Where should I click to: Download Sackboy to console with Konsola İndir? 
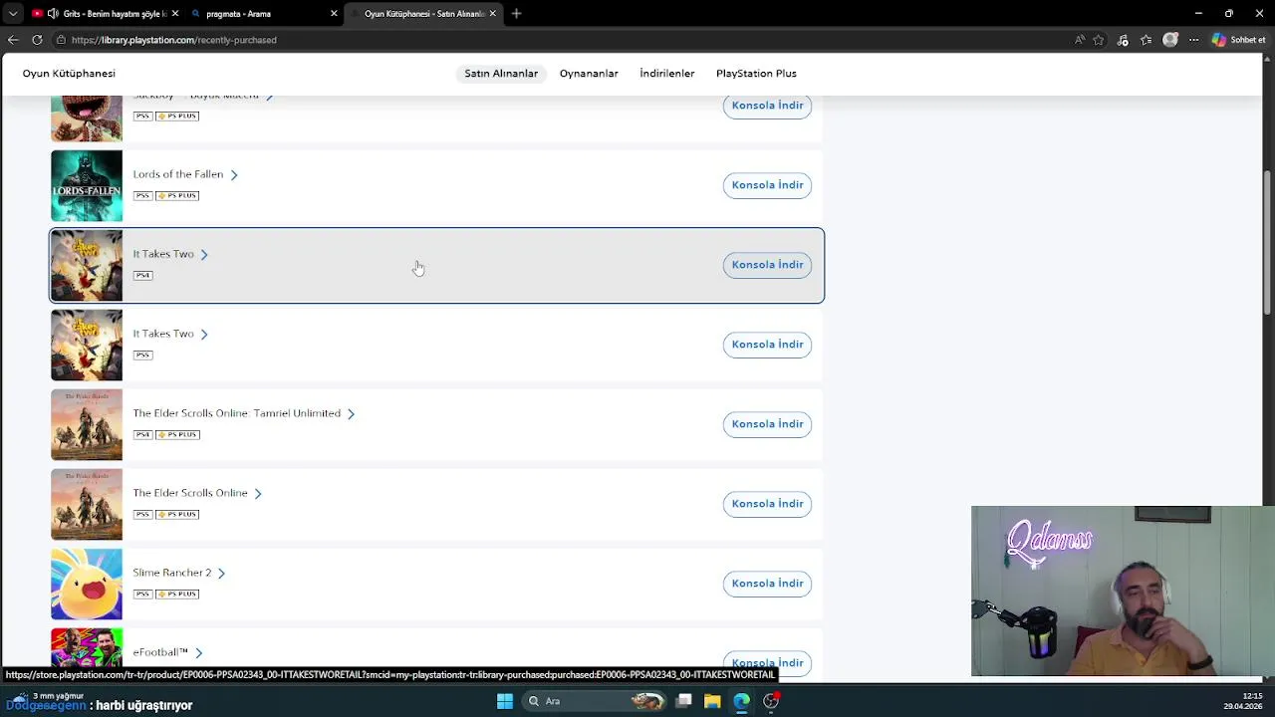(x=767, y=106)
